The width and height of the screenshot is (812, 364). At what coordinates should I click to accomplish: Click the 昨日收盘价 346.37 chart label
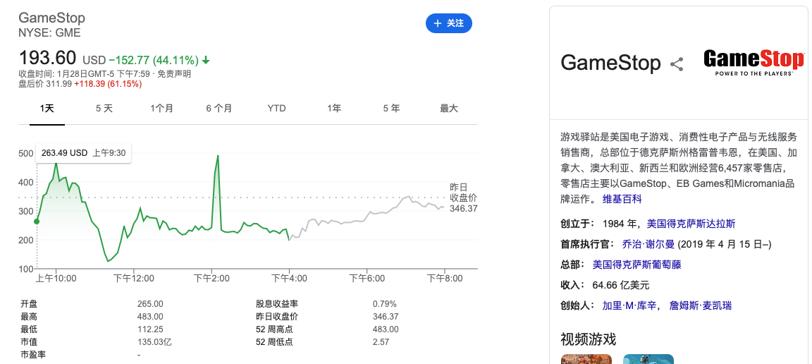pyautogui.click(x=463, y=198)
